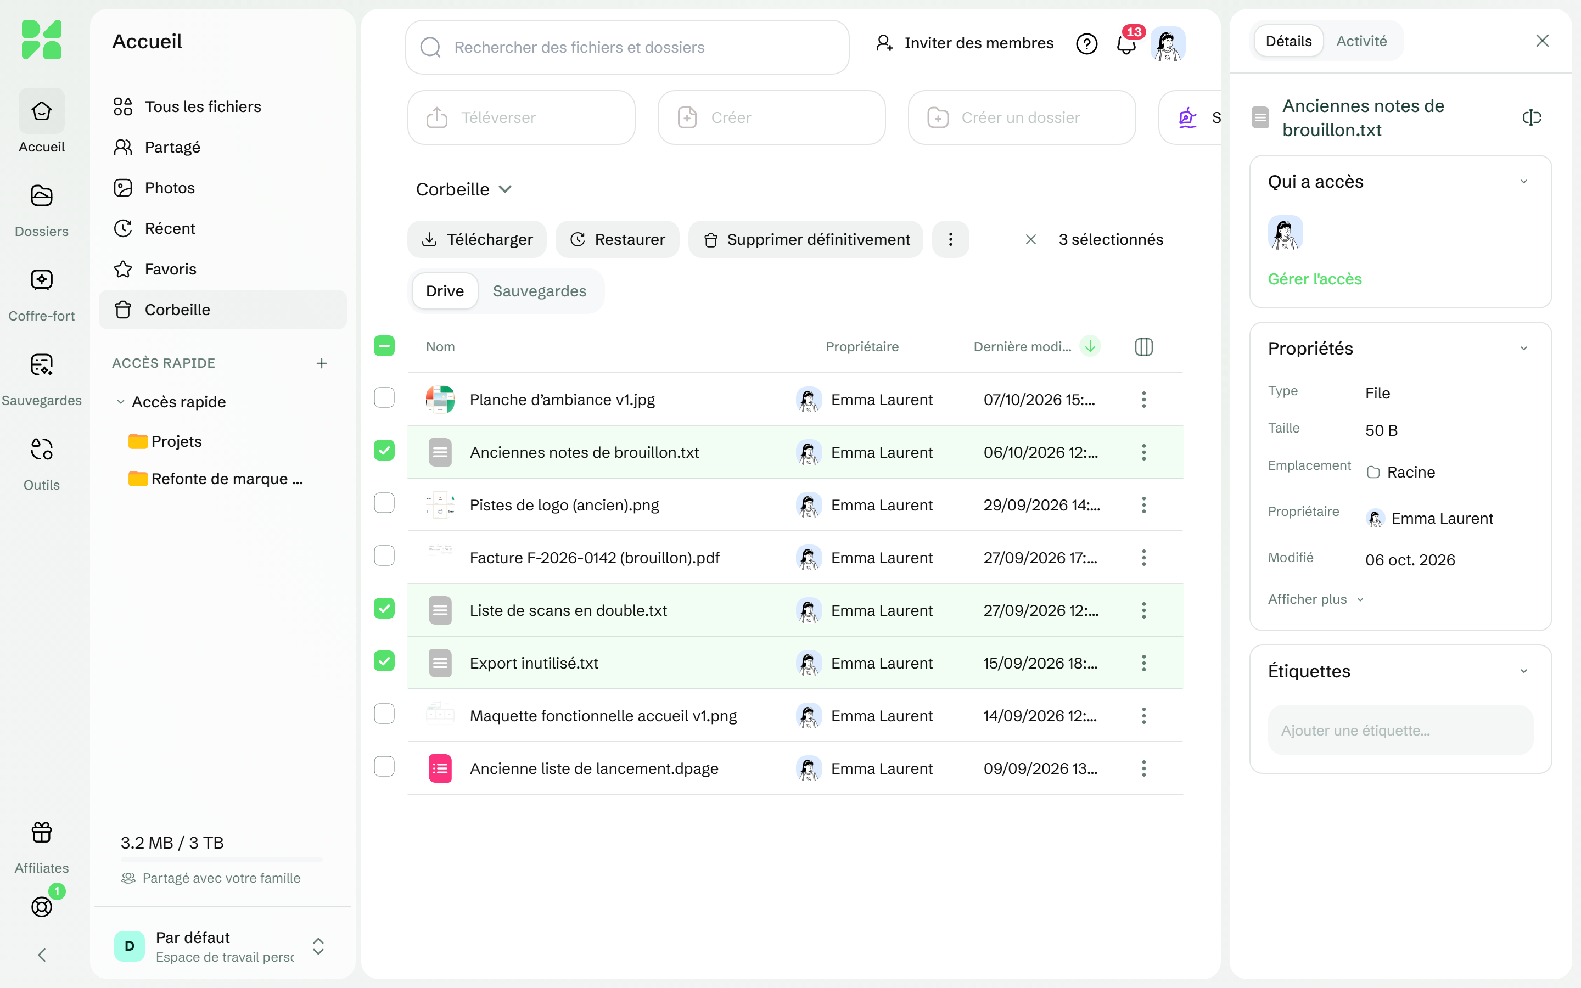This screenshot has height=988, width=1581.
Task: Toggle the sort direction arrow on Dernière modification
Action: pyautogui.click(x=1090, y=346)
